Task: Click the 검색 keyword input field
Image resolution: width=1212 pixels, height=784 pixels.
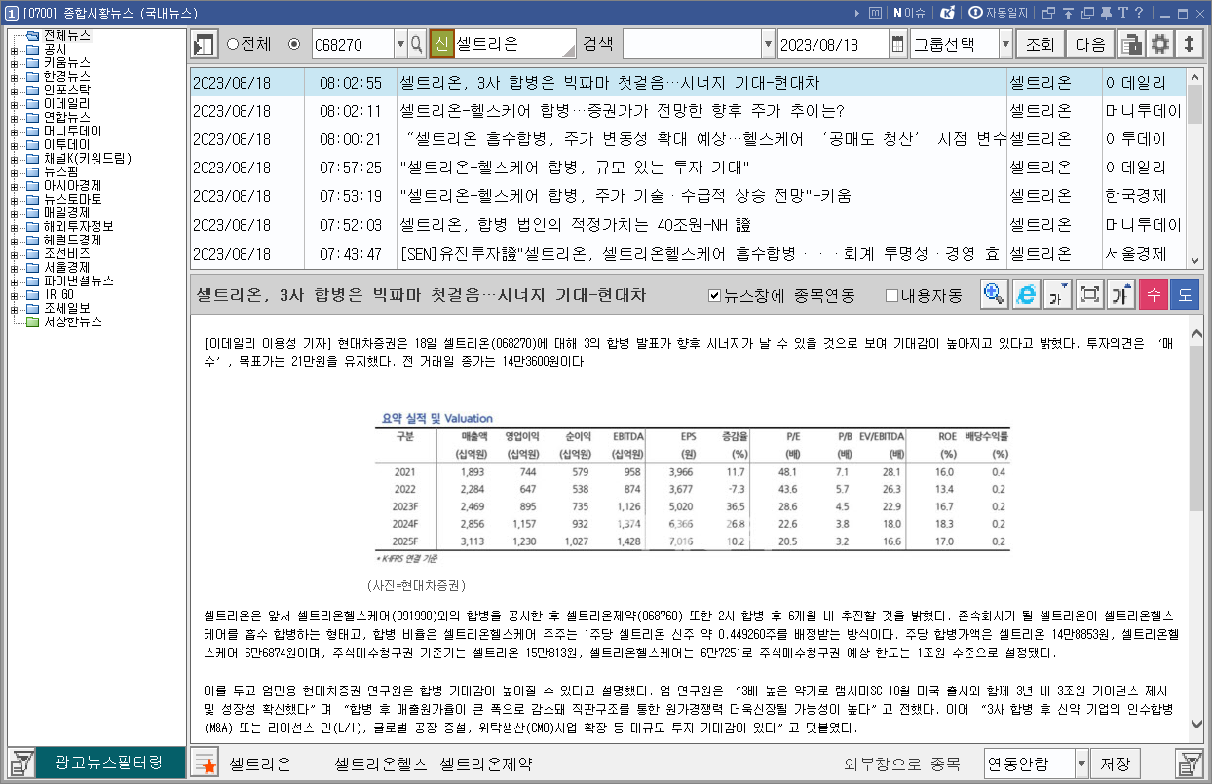Action: click(x=691, y=45)
